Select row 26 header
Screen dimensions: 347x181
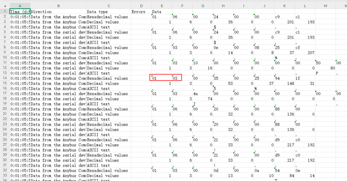click(x=5, y=140)
